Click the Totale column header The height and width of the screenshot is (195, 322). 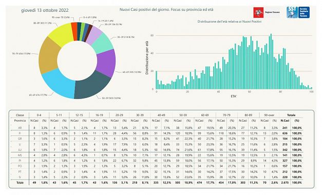pos(291,115)
